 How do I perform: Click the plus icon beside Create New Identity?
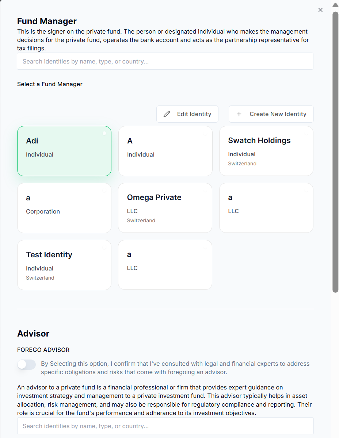[x=239, y=114]
